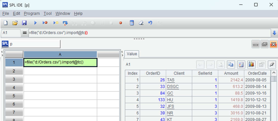Select cell A2 in the grid
278x121 pixels.
coord(60,71)
